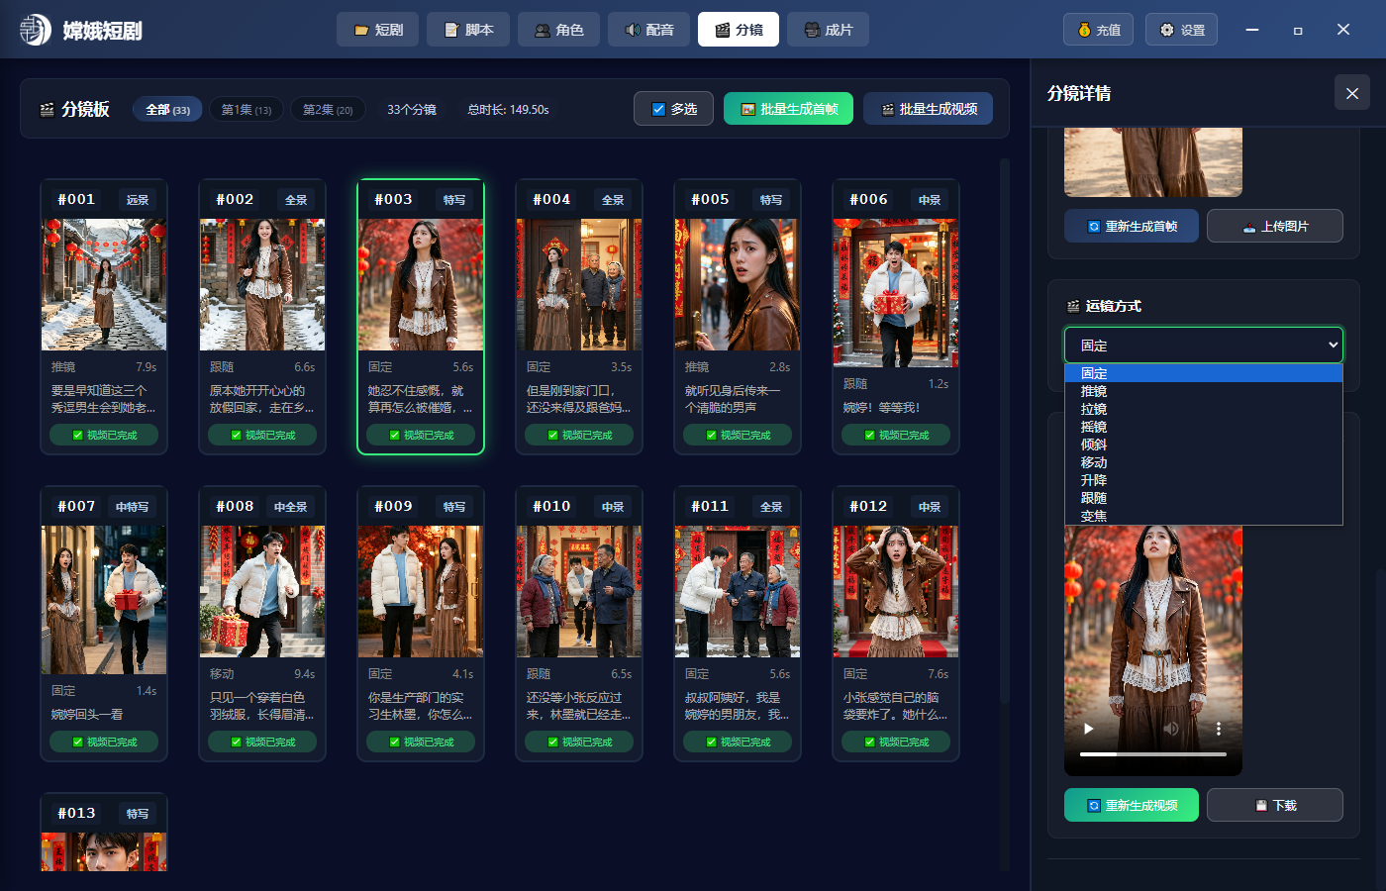Click 批量生成首帧 button
1386x891 pixels.
(x=789, y=109)
